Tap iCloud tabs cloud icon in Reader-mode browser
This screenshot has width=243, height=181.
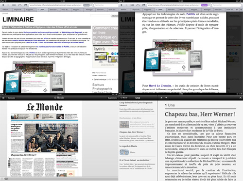138,5
